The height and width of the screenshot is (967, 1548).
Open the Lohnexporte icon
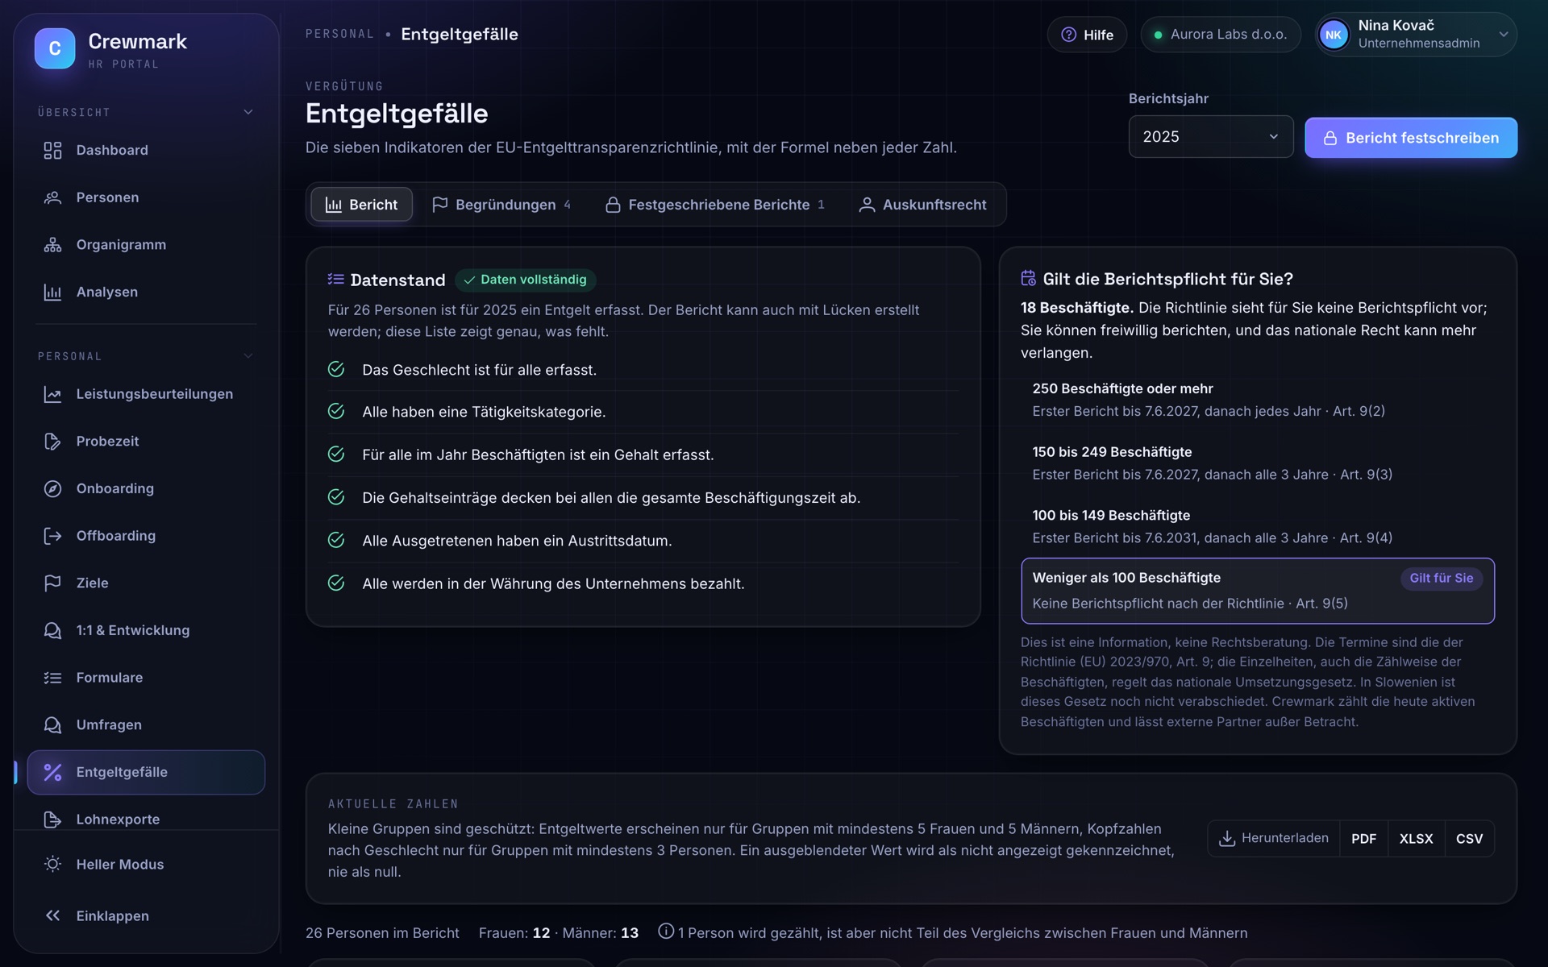52,820
